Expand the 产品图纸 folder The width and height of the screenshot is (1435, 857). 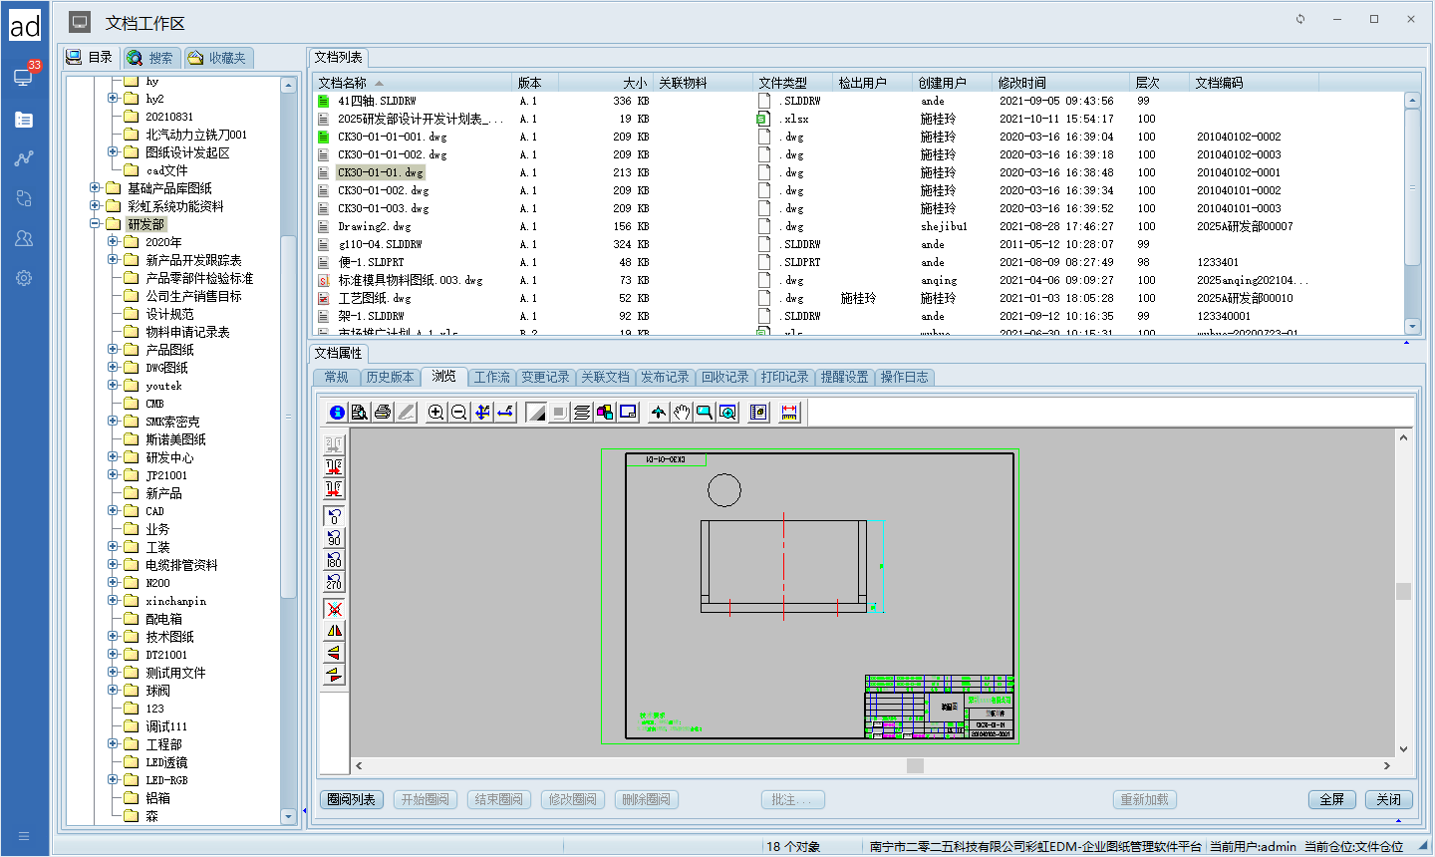pos(113,350)
